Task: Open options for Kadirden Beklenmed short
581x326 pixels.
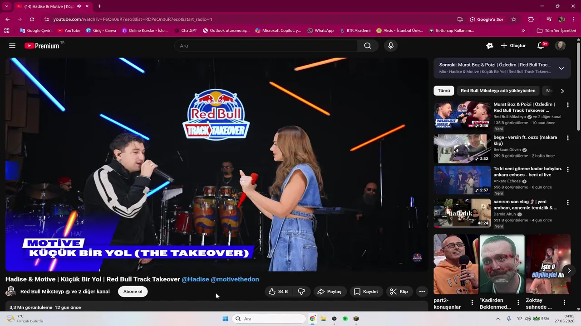Action: click(518, 302)
